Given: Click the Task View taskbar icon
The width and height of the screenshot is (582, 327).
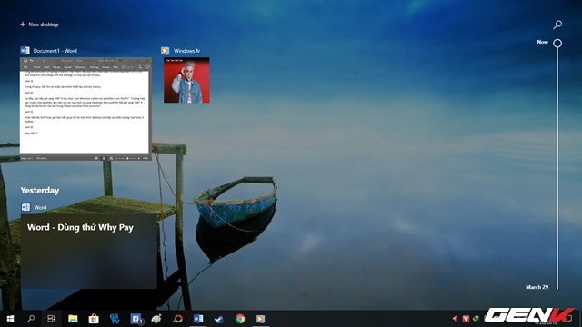Looking at the screenshot, I should click(51, 319).
